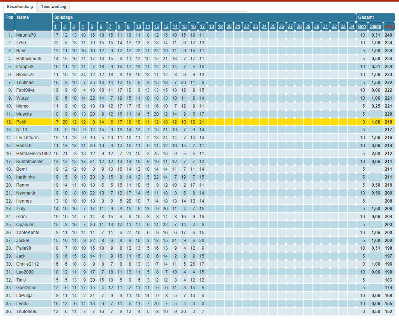Open matchday 27 column link
This screenshot has height=321, width=399.
(290, 26)
